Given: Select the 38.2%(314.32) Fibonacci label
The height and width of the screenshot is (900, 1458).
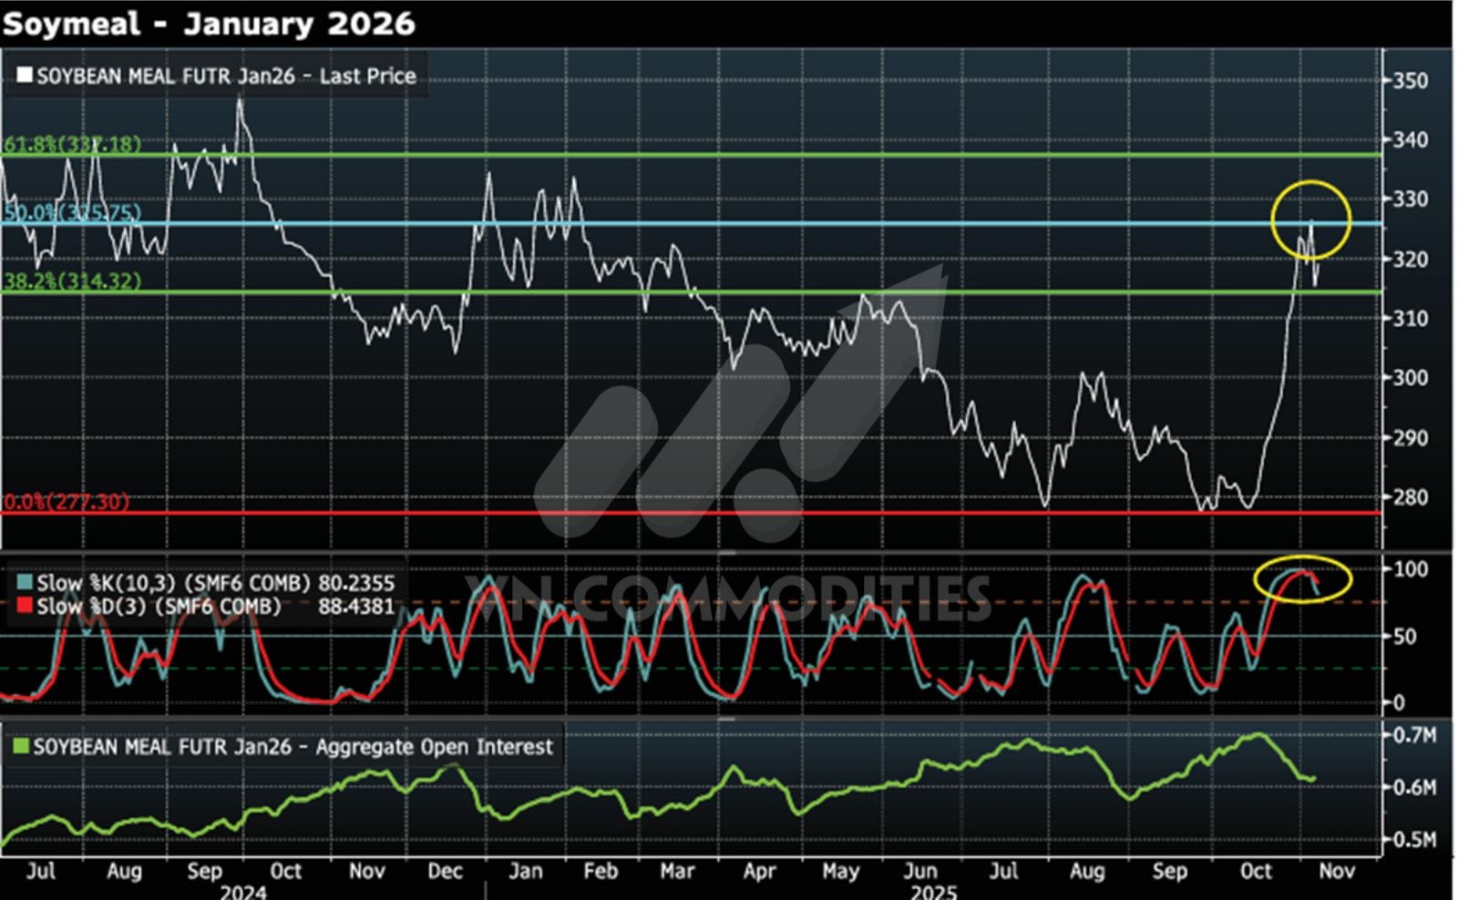Looking at the screenshot, I should [x=73, y=281].
